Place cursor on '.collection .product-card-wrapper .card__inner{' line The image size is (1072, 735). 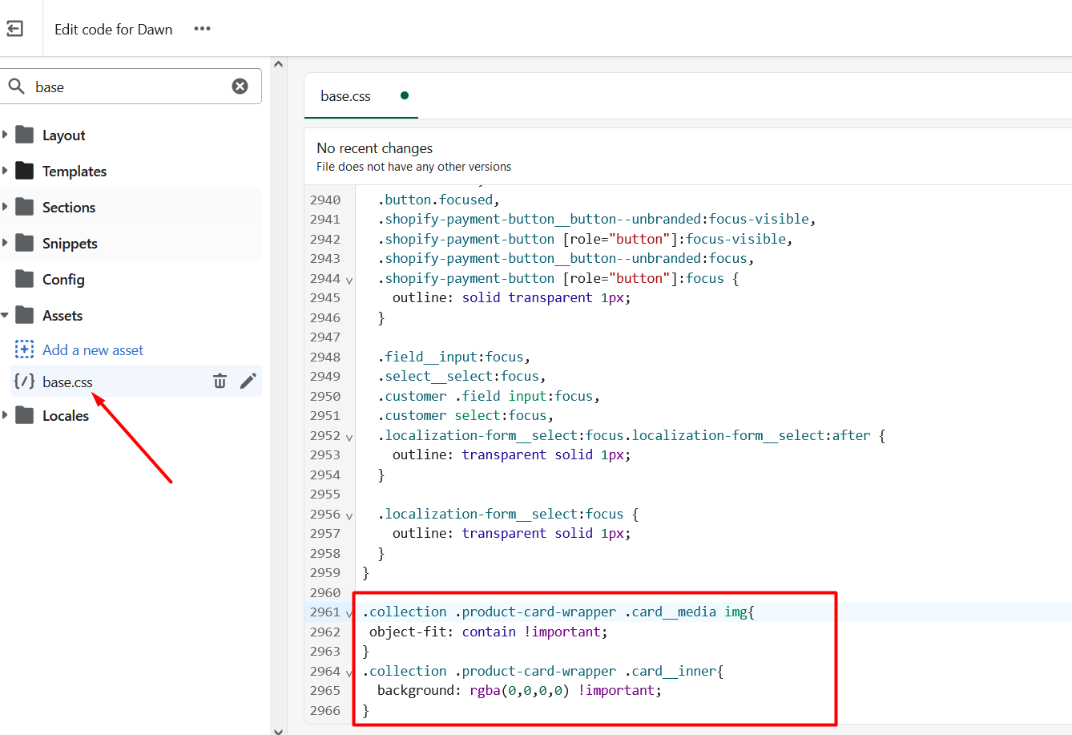pyautogui.click(x=542, y=671)
